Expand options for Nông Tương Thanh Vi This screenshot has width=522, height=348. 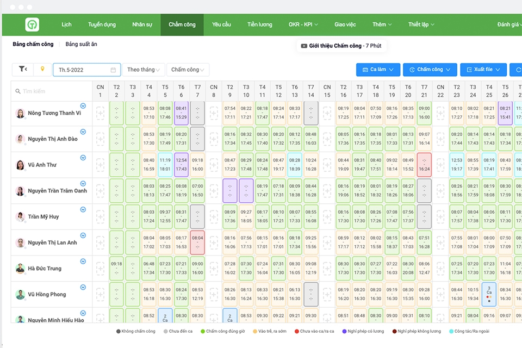click(x=83, y=106)
